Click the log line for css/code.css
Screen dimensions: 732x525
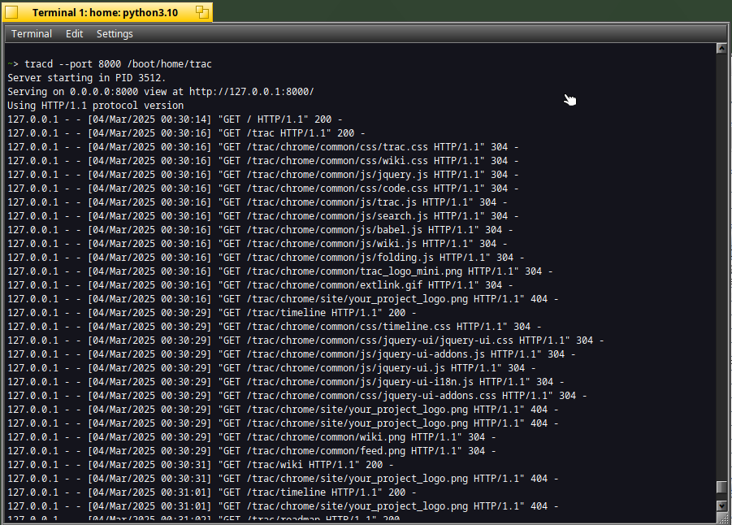pos(263,189)
